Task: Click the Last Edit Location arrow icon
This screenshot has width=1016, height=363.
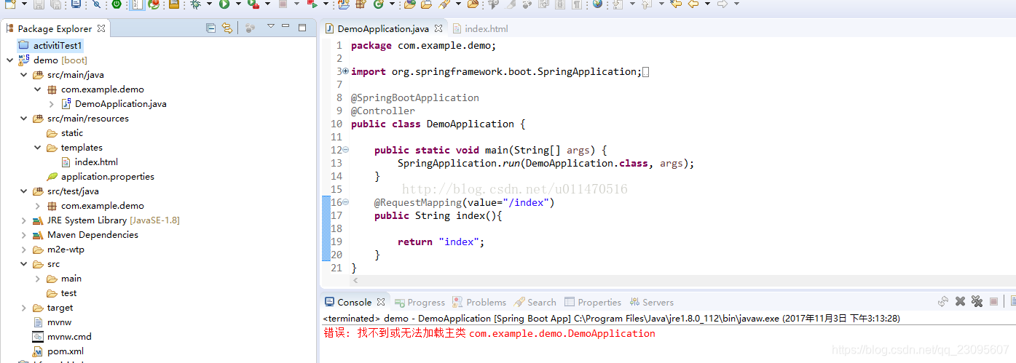Action: (x=676, y=4)
